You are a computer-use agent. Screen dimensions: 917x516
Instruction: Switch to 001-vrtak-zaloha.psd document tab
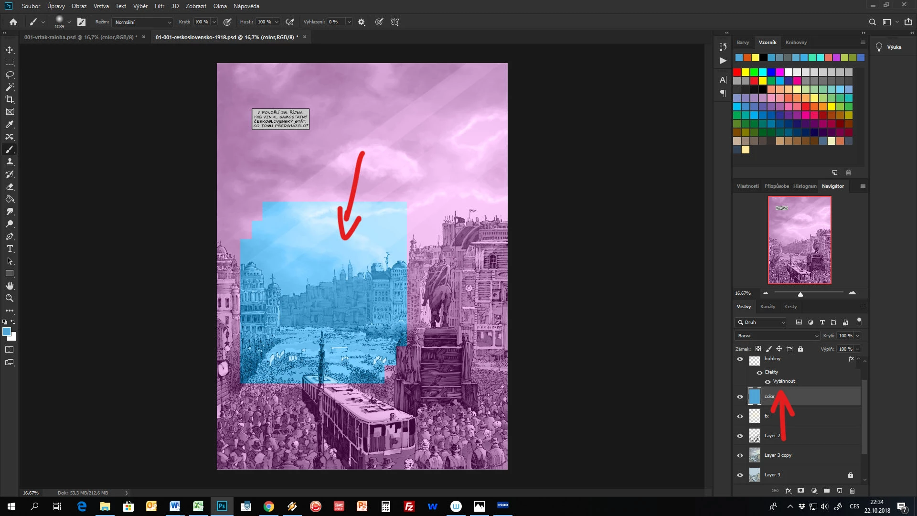[x=80, y=37]
